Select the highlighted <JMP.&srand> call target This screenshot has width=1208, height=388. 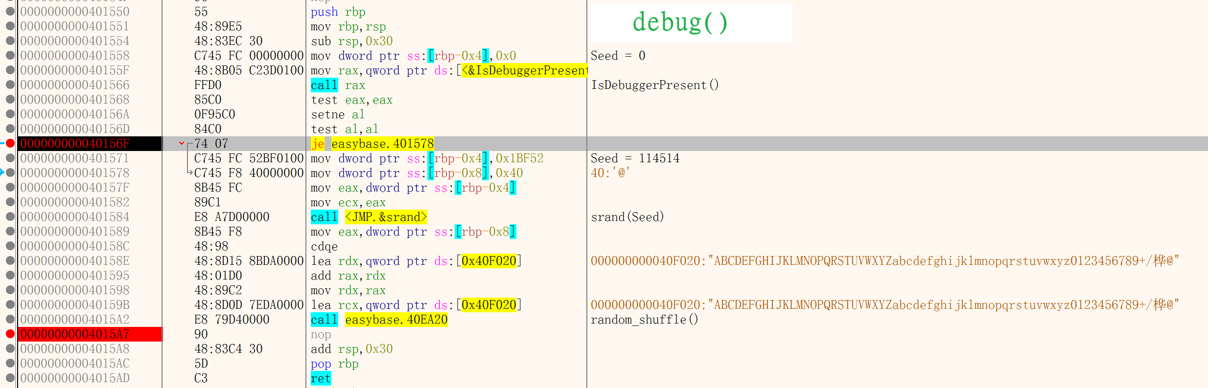click(x=386, y=217)
